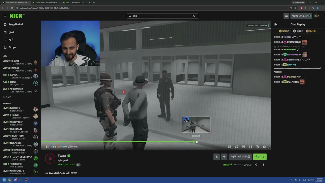Click chat username MOM321123
The width and height of the screenshot is (325, 183).
pos(294,42)
